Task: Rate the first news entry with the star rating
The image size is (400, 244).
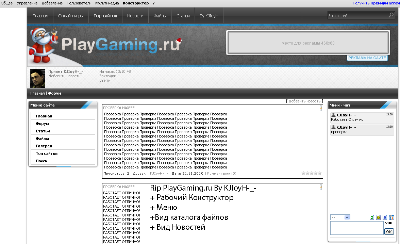Action: (312, 173)
